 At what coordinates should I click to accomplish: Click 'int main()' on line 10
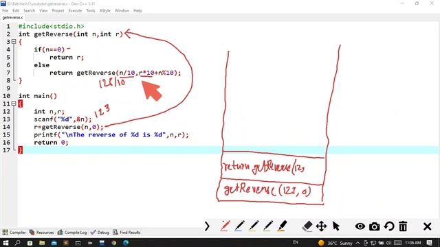(38, 96)
